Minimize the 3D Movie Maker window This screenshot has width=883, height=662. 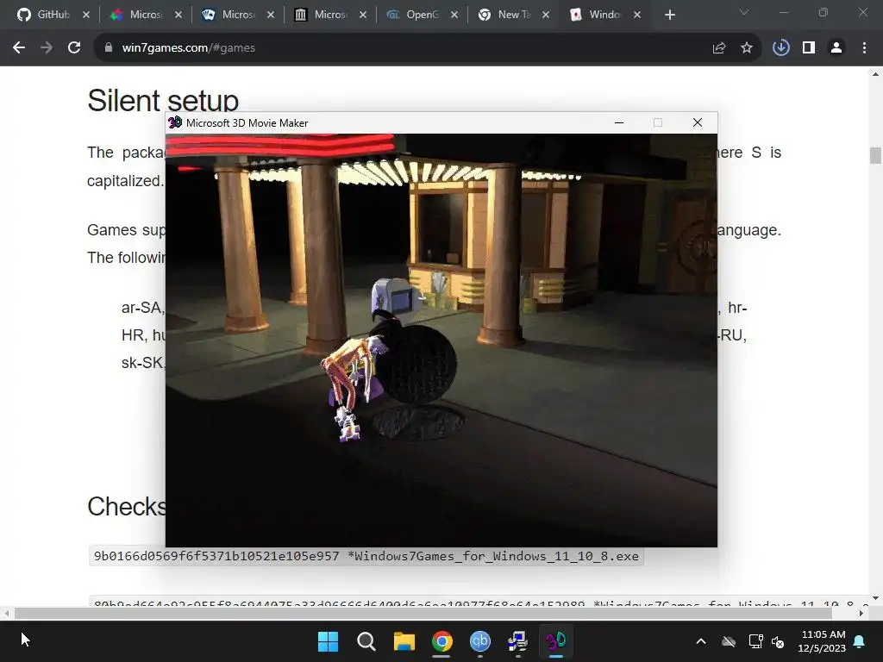tap(619, 122)
